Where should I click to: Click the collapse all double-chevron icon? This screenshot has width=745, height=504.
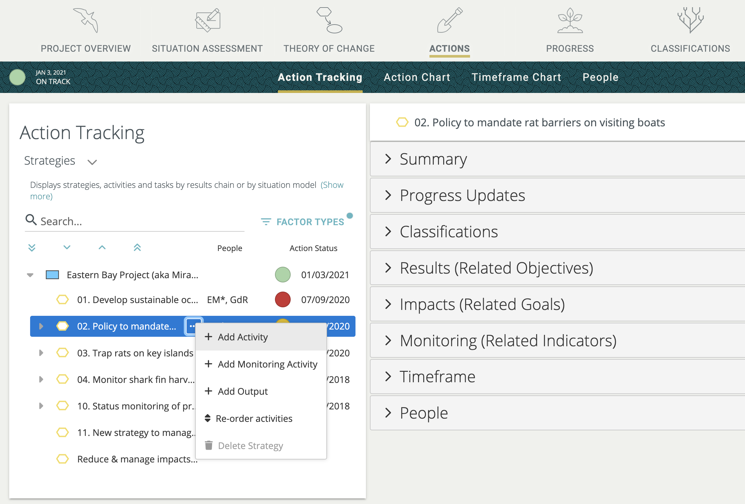pos(137,248)
